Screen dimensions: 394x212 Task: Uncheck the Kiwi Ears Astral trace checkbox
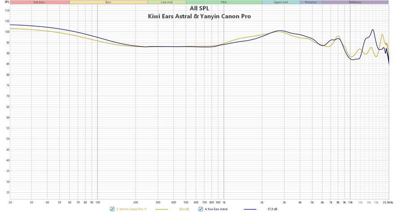[201, 209]
